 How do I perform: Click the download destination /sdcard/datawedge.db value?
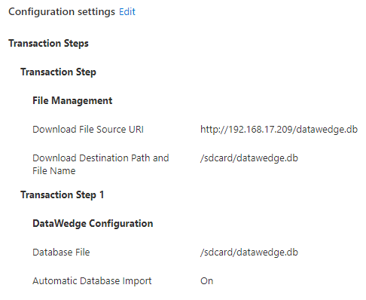click(x=249, y=158)
